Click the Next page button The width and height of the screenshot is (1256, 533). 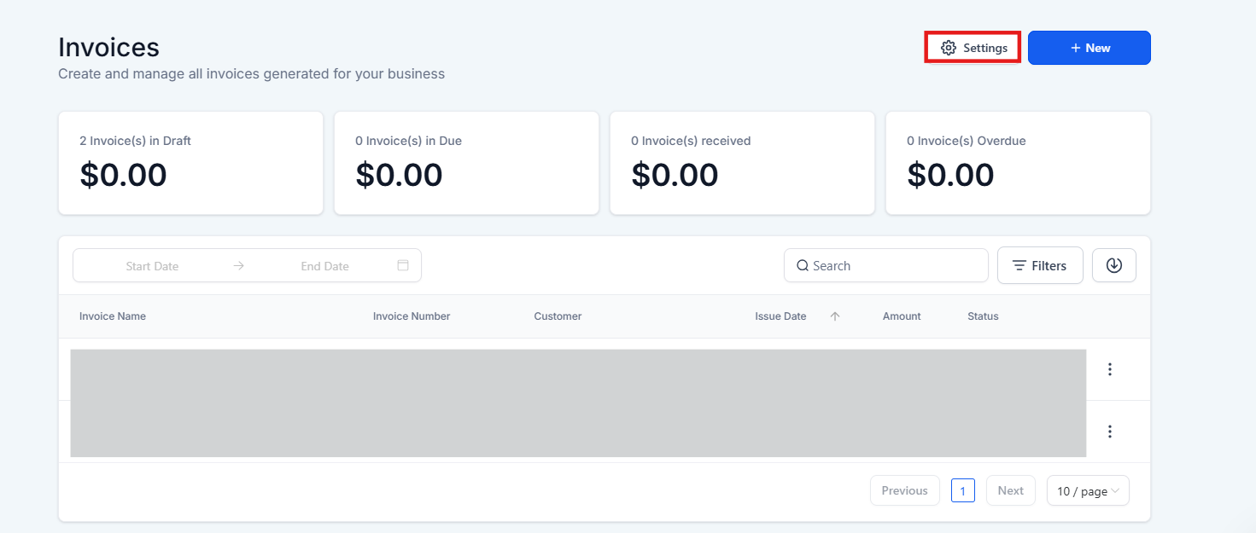[x=1010, y=490]
